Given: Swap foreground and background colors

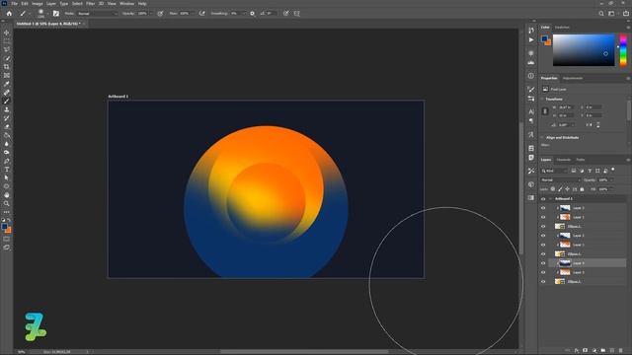Looking at the screenshot, I should [x=9, y=221].
